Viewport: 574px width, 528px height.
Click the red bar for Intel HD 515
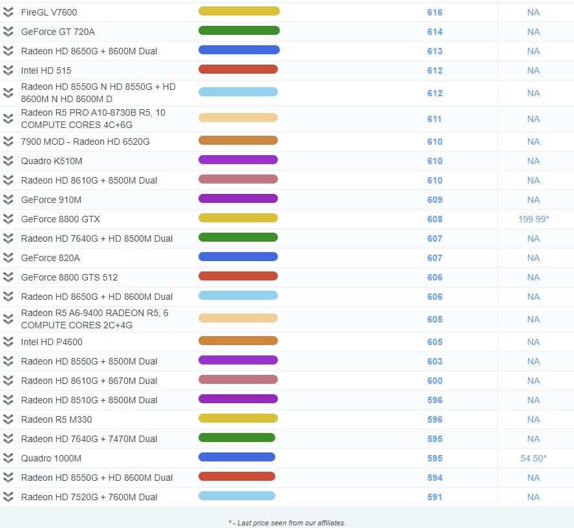click(x=239, y=70)
